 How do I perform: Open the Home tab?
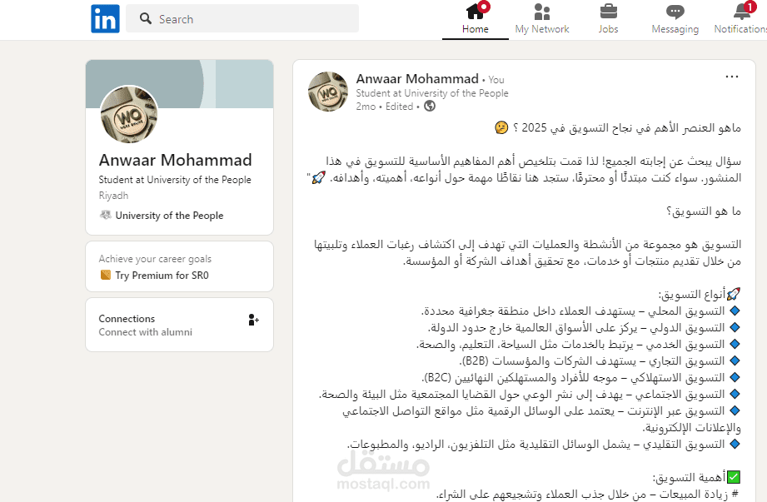coord(475,19)
